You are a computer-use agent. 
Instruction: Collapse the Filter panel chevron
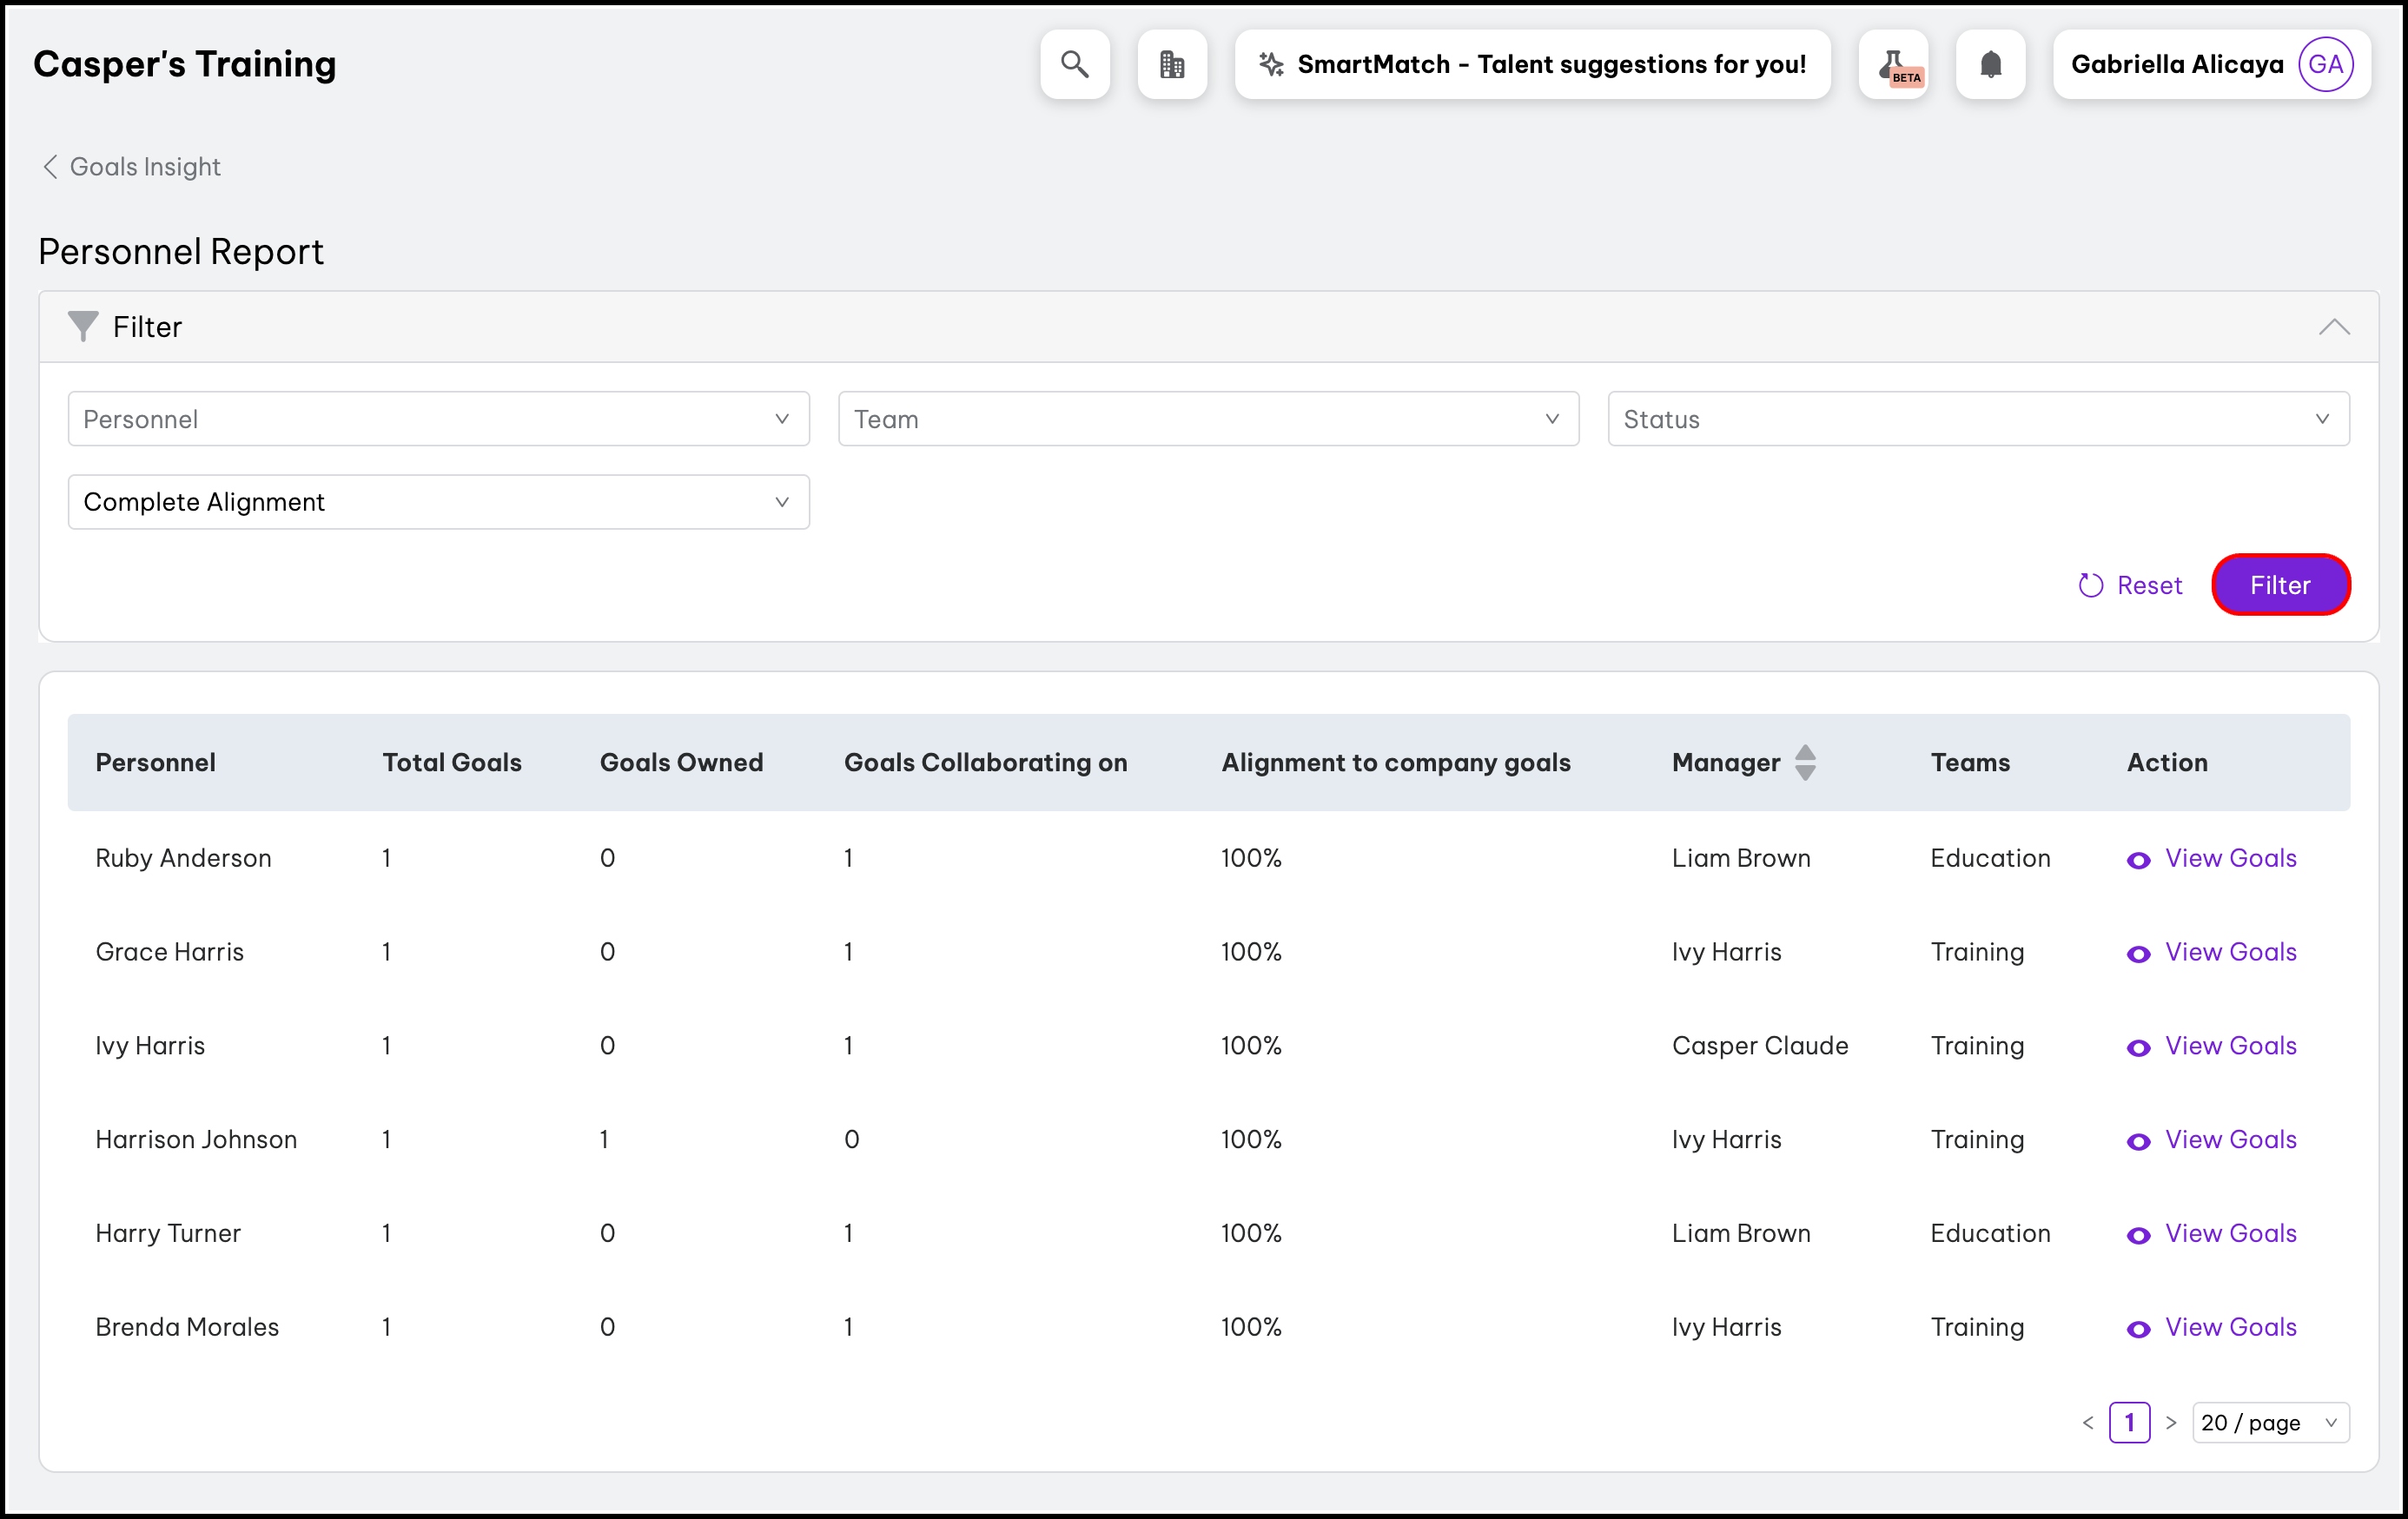click(x=2334, y=327)
